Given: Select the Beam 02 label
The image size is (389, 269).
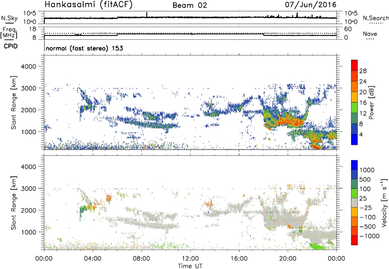Looking at the screenshot, I should pyautogui.click(x=190, y=5).
